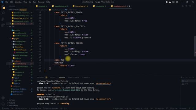
Task: Open the Run menu
Action: coord(35,2)
